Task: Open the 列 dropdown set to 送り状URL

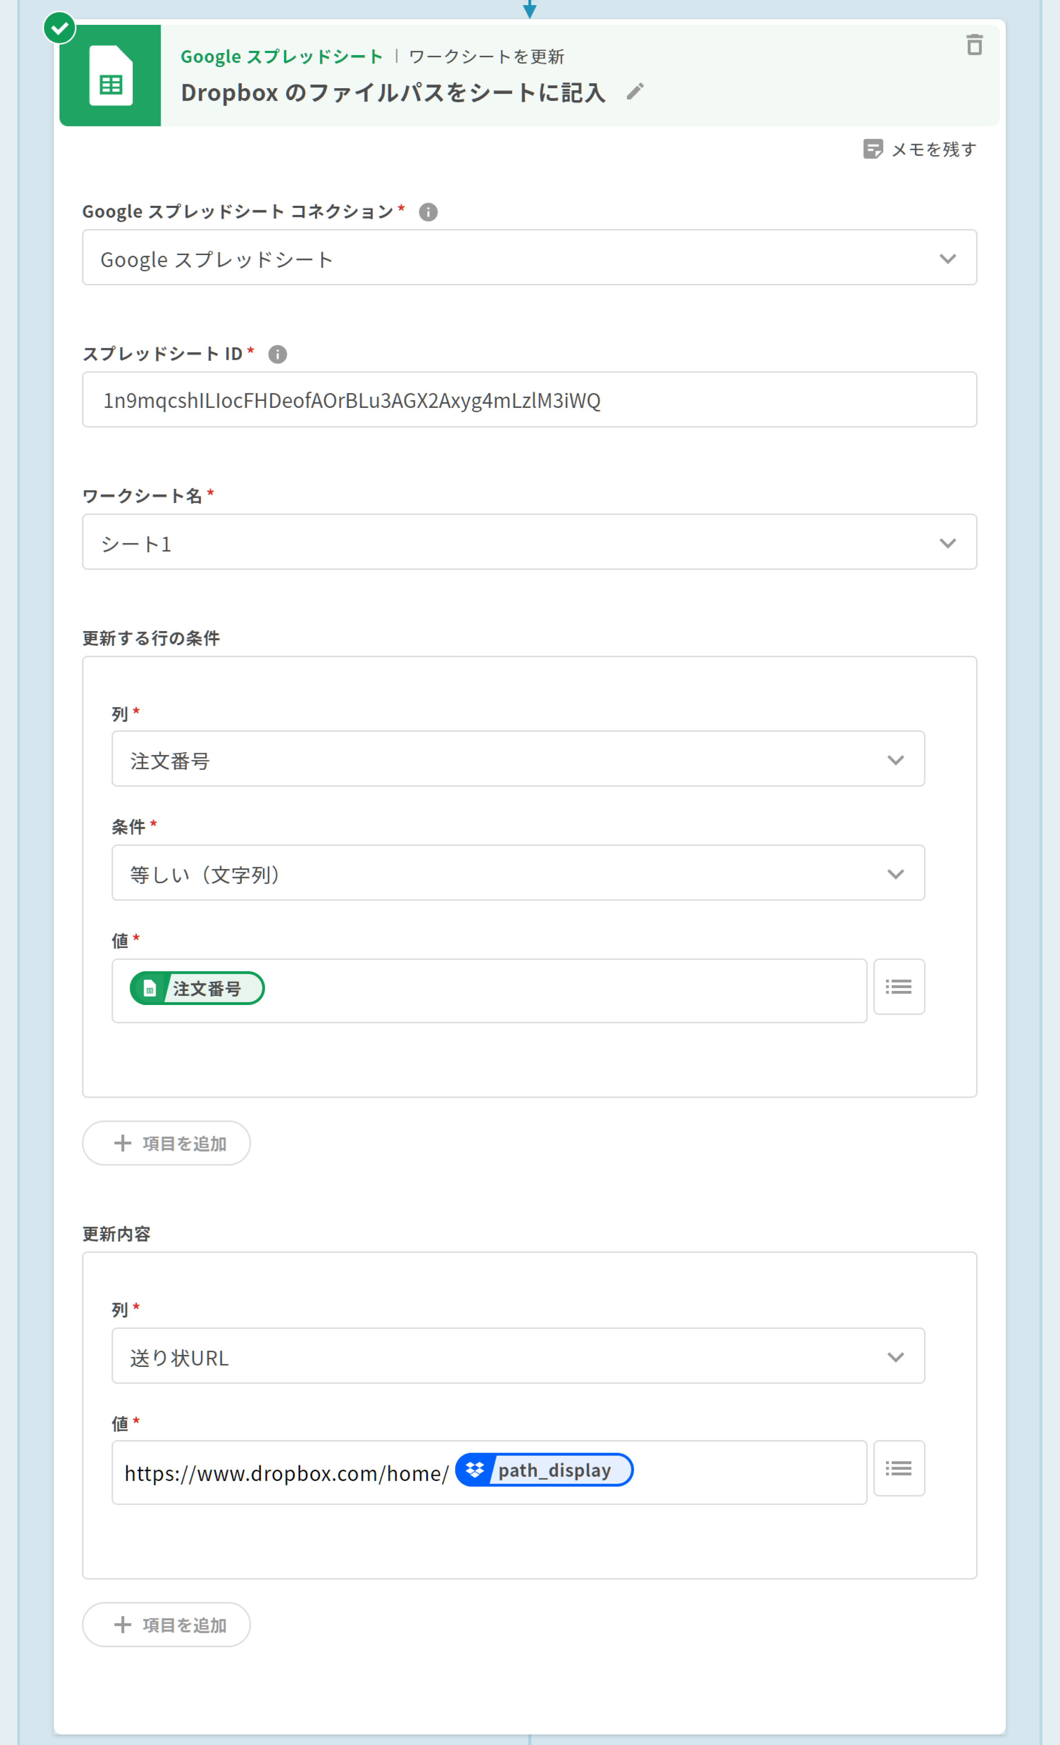Action: (x=518, y=1356)
